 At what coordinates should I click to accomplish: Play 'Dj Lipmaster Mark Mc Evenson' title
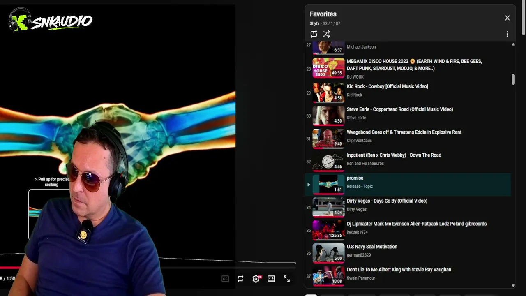tap(417, 224)
